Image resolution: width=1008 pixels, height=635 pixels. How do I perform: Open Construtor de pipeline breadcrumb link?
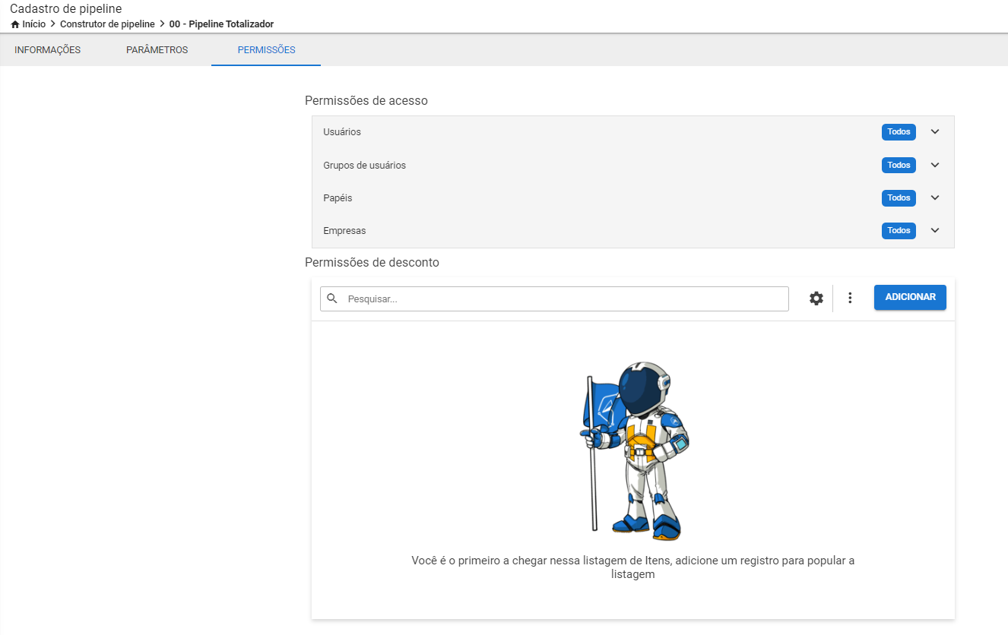pyautogui.click(x=107, y=24)
